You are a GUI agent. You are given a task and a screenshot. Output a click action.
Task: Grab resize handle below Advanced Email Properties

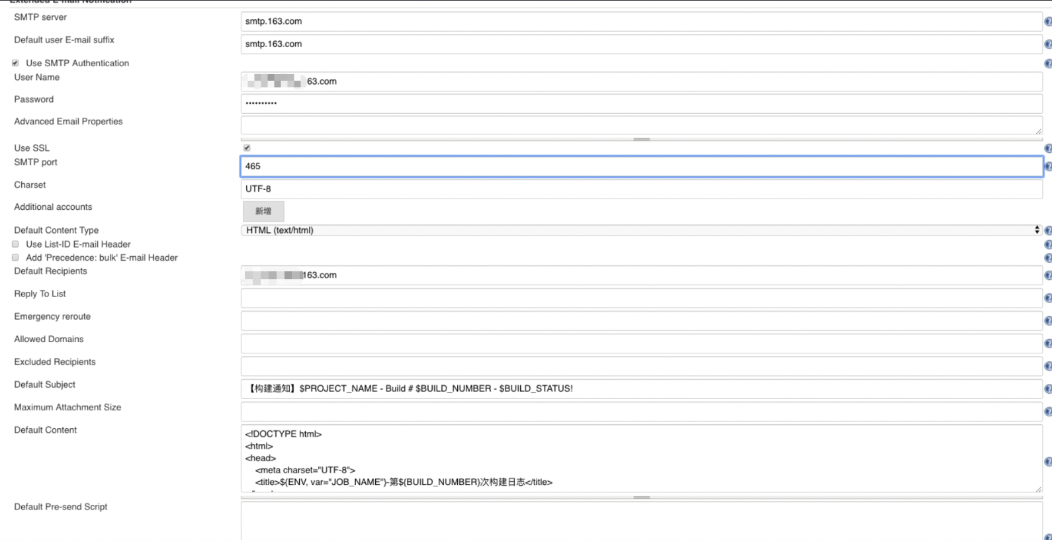[x=641, y=140]
